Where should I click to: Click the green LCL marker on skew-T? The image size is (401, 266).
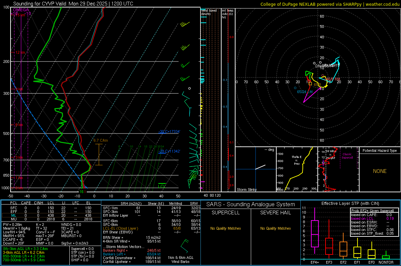click(x=162, y=186)
